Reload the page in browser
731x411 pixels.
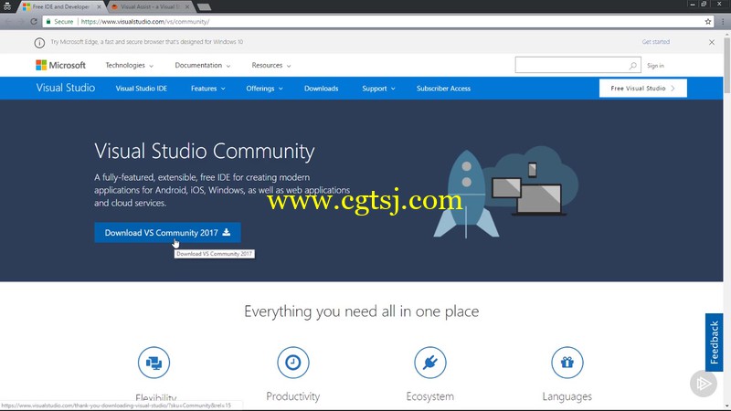pos(34,21)
